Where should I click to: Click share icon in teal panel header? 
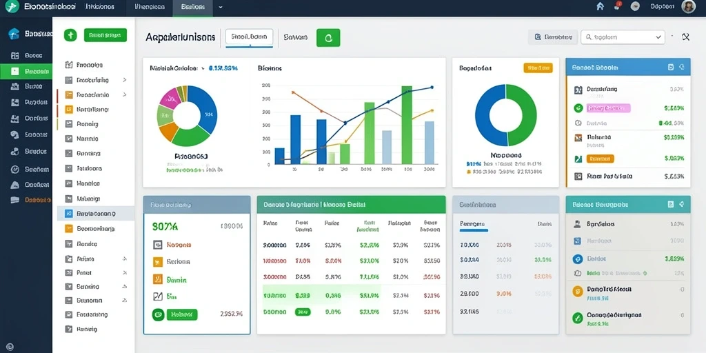pyautogui.click(x=682, y=204)
